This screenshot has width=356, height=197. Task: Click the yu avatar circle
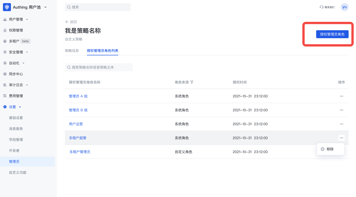344,7
